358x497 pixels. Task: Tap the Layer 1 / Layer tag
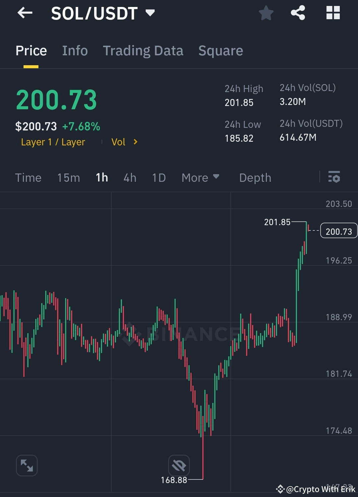tap(53, 142)
